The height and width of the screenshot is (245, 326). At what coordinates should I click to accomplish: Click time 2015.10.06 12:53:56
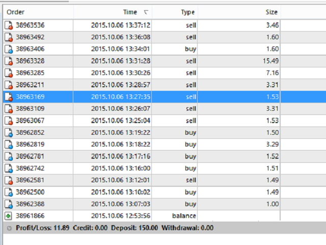pyautogui.click(x=121, y=216)
